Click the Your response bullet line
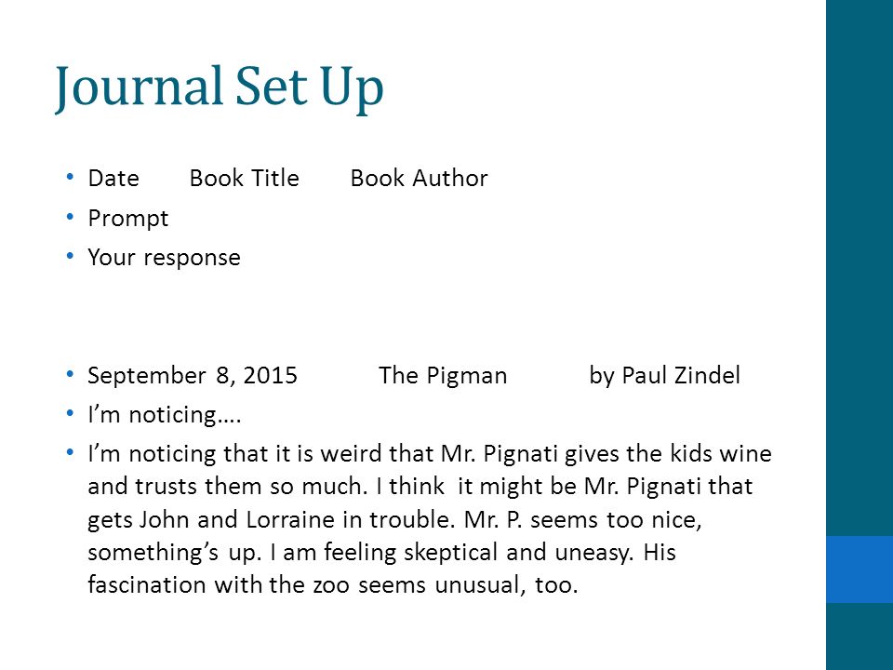The image size is (893, 670). pyautogui.click(x=164, y=258)
